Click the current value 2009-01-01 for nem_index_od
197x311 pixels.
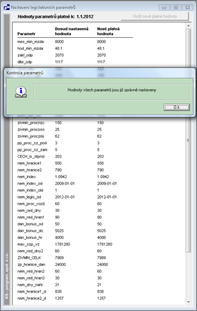pyautogui.click(x=65, y=183)
